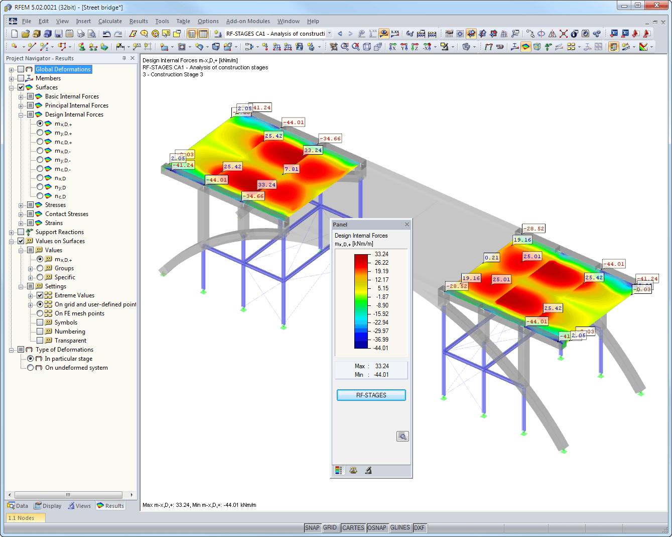Screen dimensions: 672x537
Task: Click the Undo toolbar icon
Action: (106, 34)
